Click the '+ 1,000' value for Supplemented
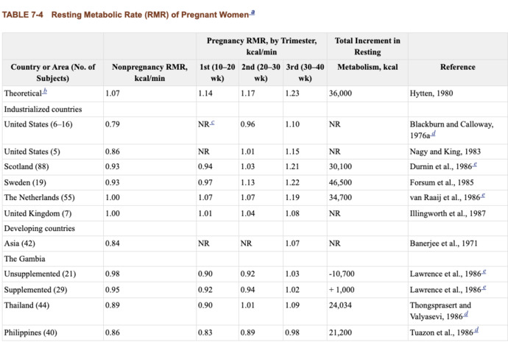The width and height of the screenshot is (508, 345). point(342,290)
